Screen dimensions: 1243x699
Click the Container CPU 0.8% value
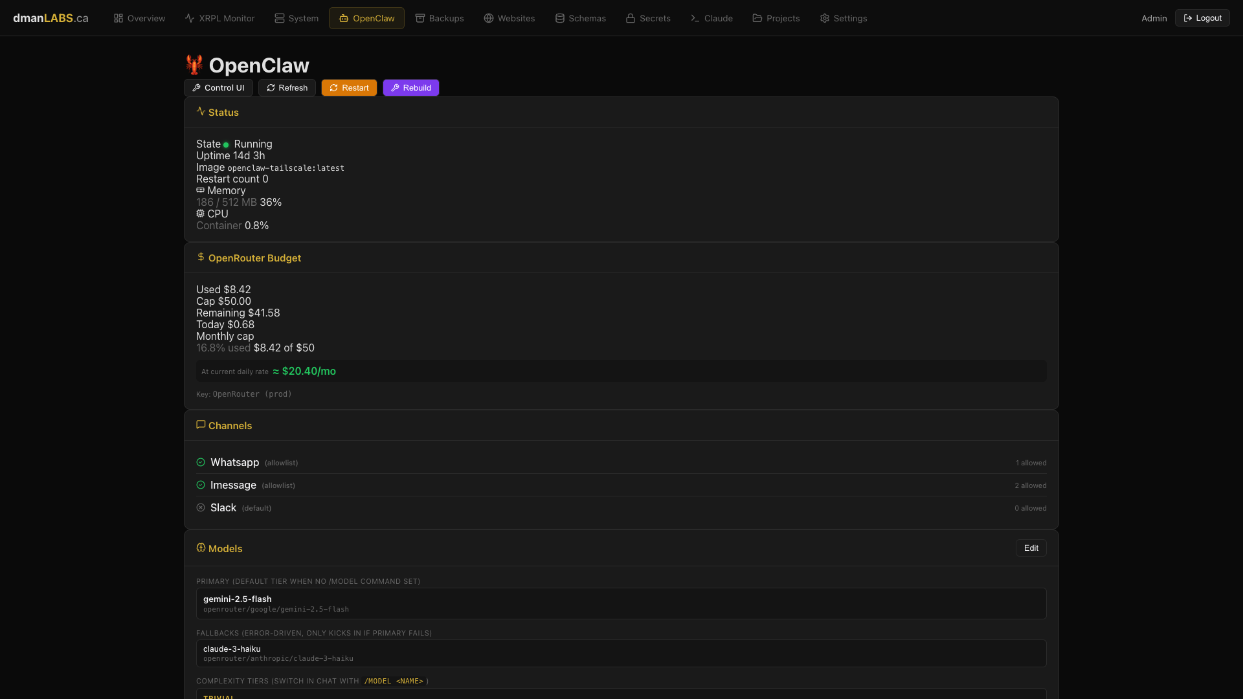257,225
